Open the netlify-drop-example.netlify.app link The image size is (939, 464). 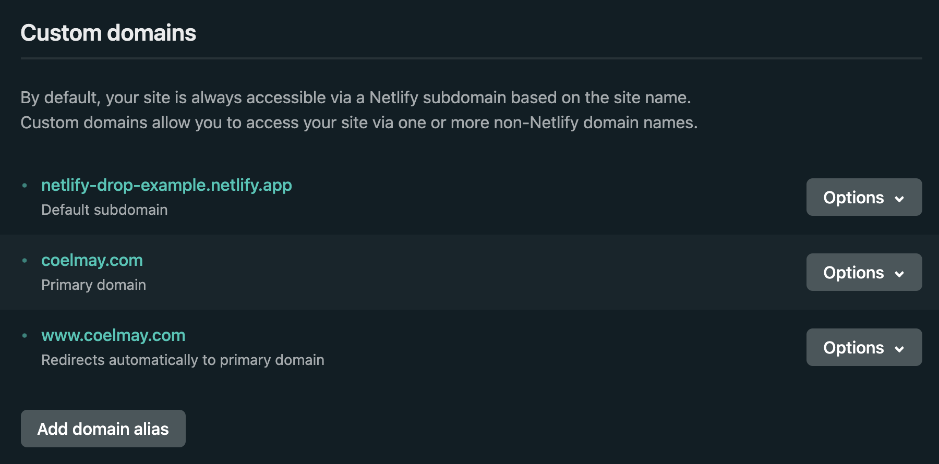[x=166, y=185]
